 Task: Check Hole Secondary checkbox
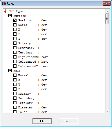[x=15, y=98]
